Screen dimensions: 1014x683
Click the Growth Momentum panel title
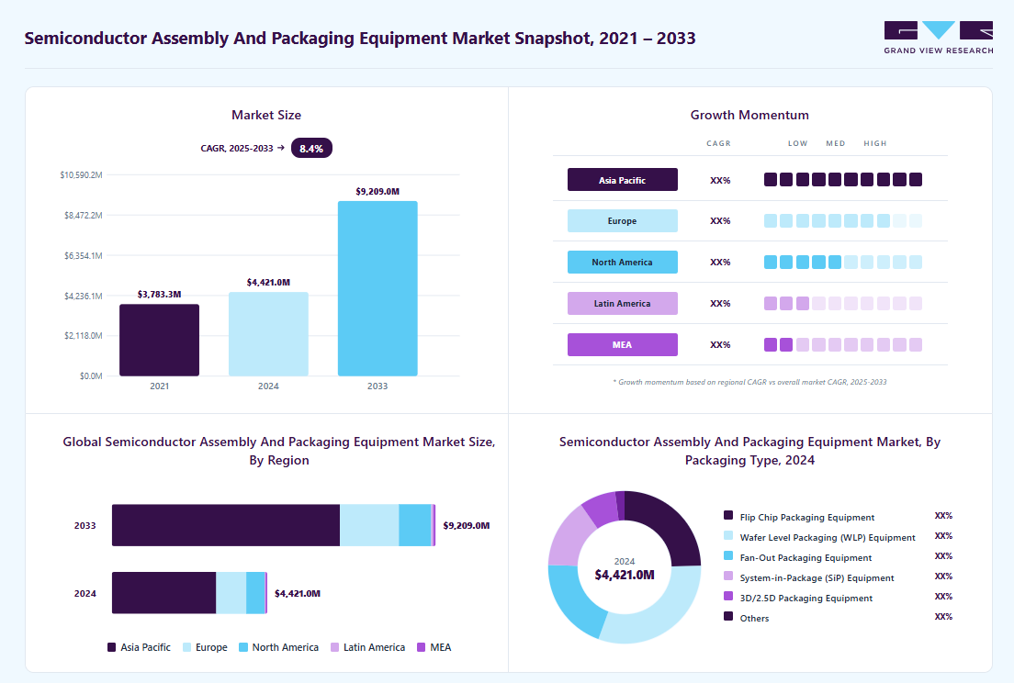click(749, 115)
